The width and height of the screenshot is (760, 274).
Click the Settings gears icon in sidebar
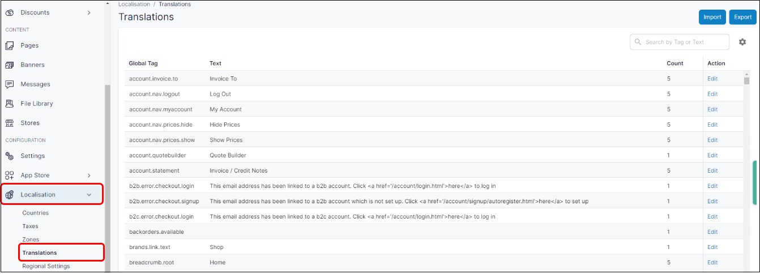[x=10, y=156]
